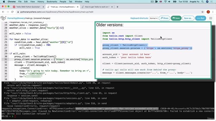216x121 pixels.
Task: Click the address bar URL
Action: click(57, 12)
